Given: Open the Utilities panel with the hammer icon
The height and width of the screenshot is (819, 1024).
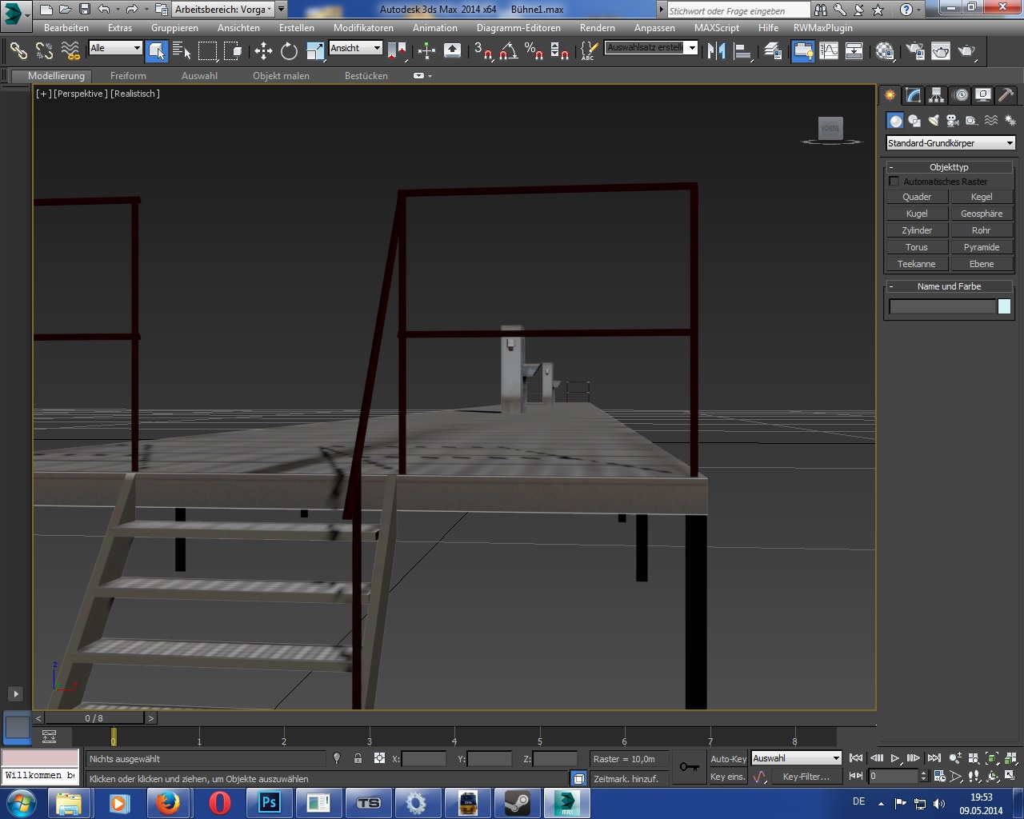Looking at the screenshot, I should click(1006, 95).
